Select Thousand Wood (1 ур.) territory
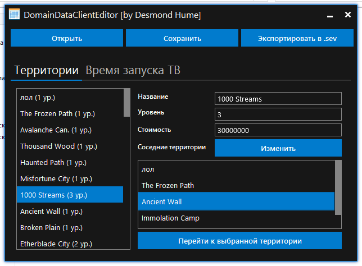Viewport: 362px width, 266px height. 70,146
